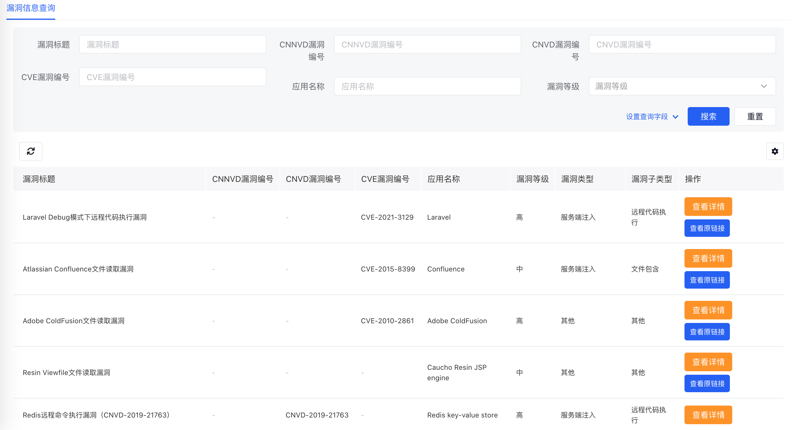Click the 'Redis key-value store' cell
The height and width of the screenshot is (430, 793).
tap(462, 415)
